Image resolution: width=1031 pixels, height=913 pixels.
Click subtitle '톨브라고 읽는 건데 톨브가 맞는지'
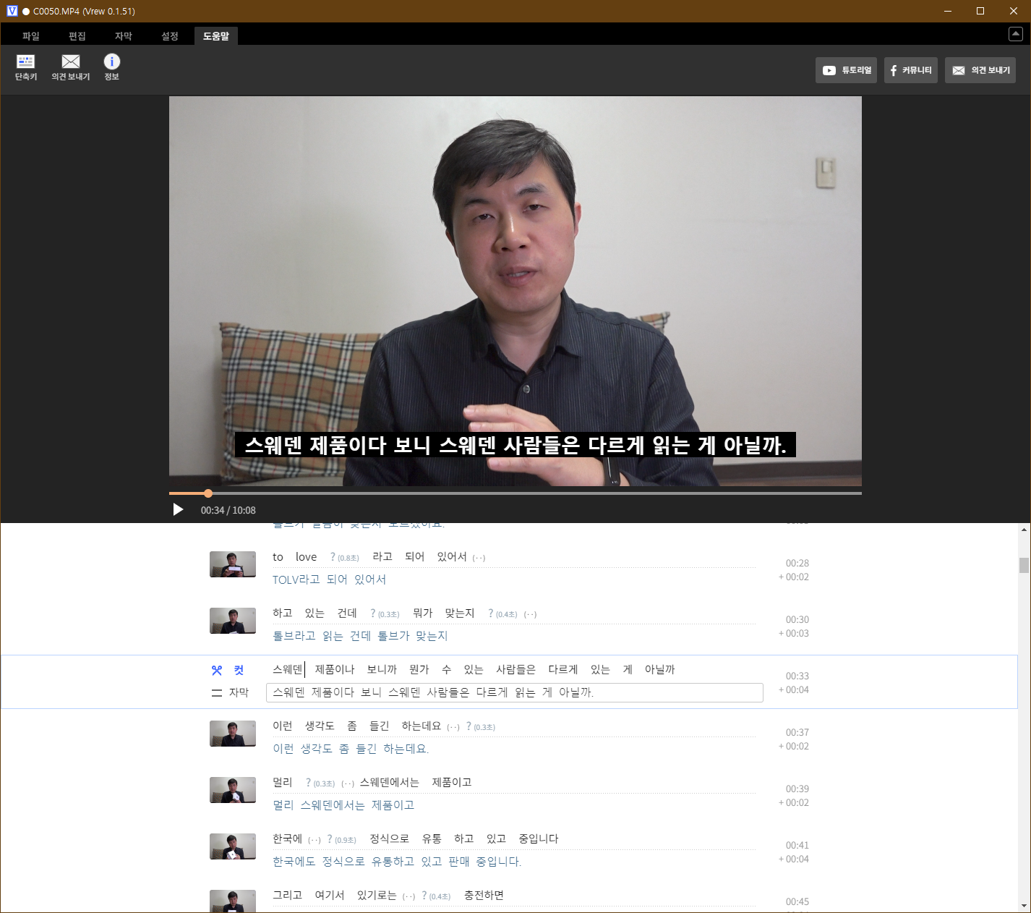pos(360,636)
